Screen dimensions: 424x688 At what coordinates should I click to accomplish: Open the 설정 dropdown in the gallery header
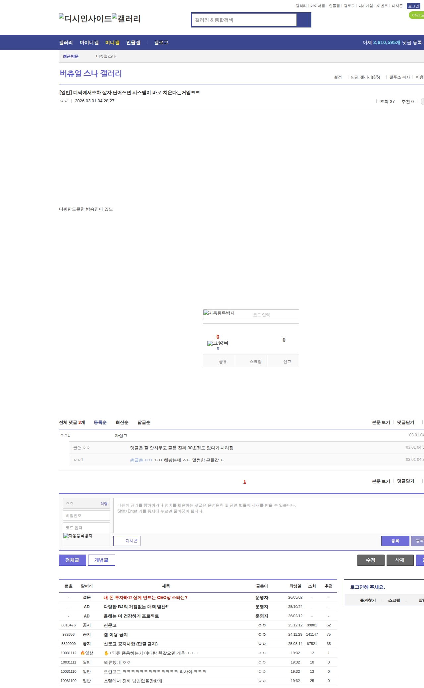[x=338, y=77]
